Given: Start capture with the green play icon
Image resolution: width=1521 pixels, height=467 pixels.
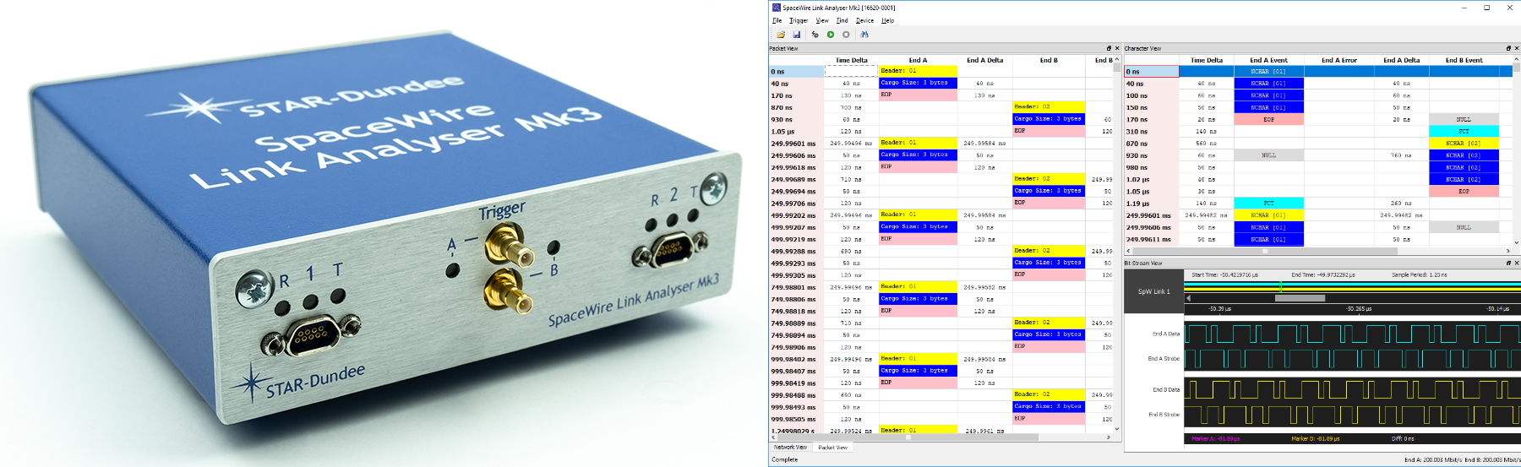Looking at the screenshot, I should pyautogui.click(x=831, y=35).
